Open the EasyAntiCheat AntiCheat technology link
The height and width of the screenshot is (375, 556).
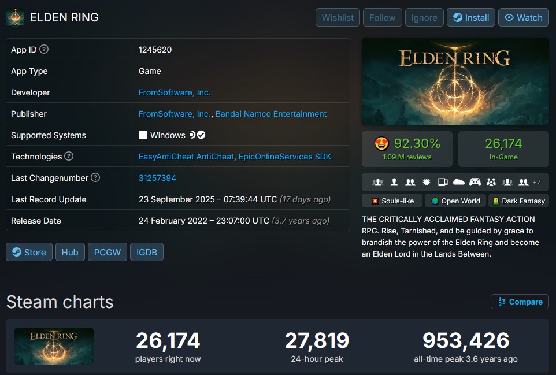pyautogui.click(x=186, y=157)
